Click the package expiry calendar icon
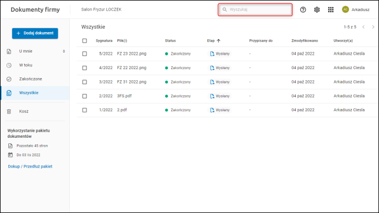Image resolution: width=379 pixels, height=213 pixels. click(10, 155)
